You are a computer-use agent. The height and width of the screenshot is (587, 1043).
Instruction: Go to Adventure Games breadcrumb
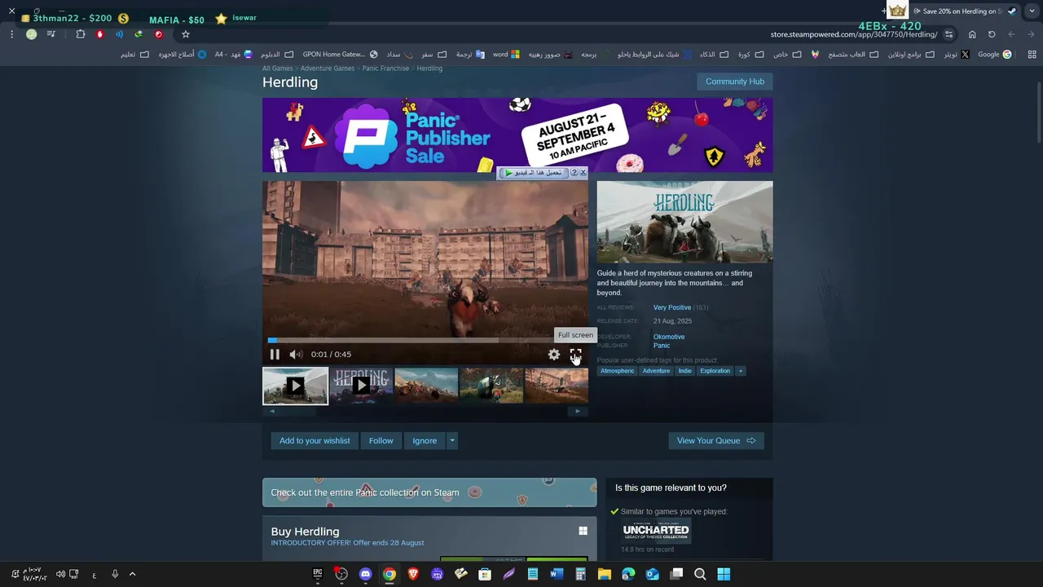[x=328, y=68]
